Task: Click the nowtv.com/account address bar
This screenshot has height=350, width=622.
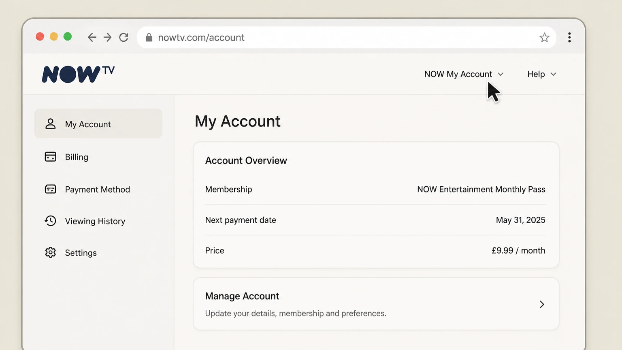Action: [x=346, y=37]
